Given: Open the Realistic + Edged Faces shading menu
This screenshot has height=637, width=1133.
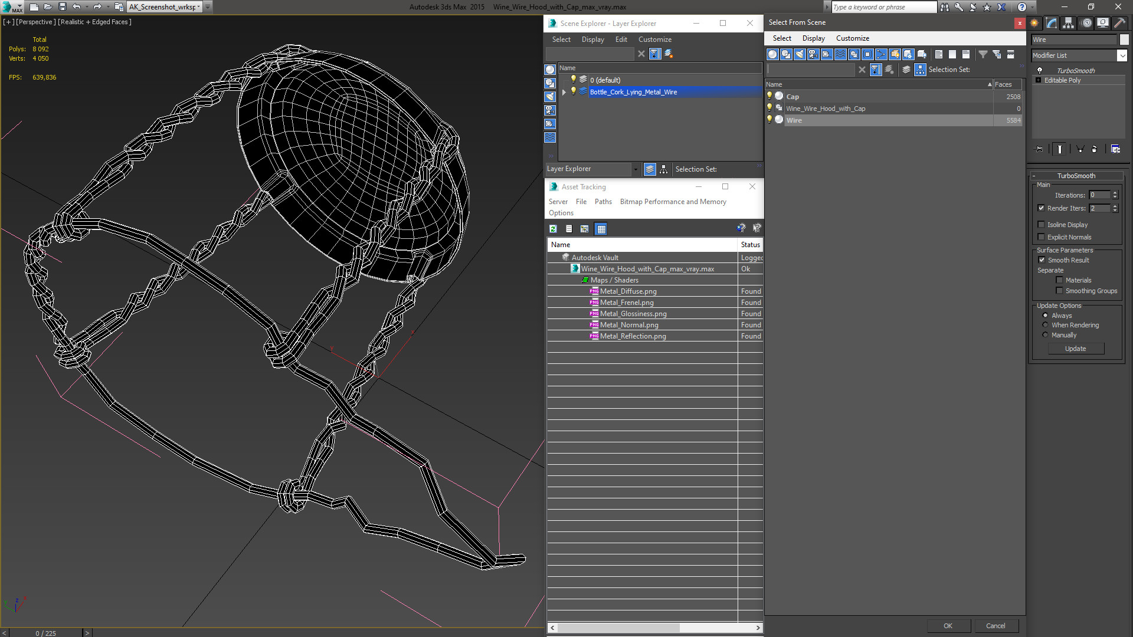Looking at the screenshot, I should pos(94,22).
